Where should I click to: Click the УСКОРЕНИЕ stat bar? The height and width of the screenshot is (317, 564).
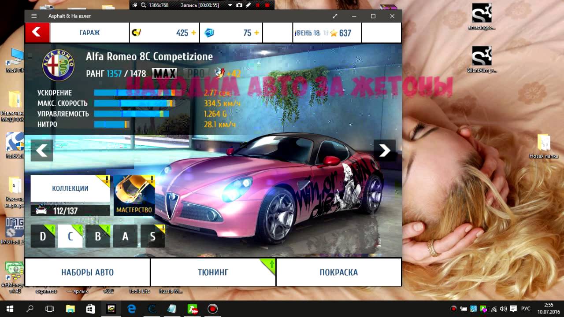[138, 93]
